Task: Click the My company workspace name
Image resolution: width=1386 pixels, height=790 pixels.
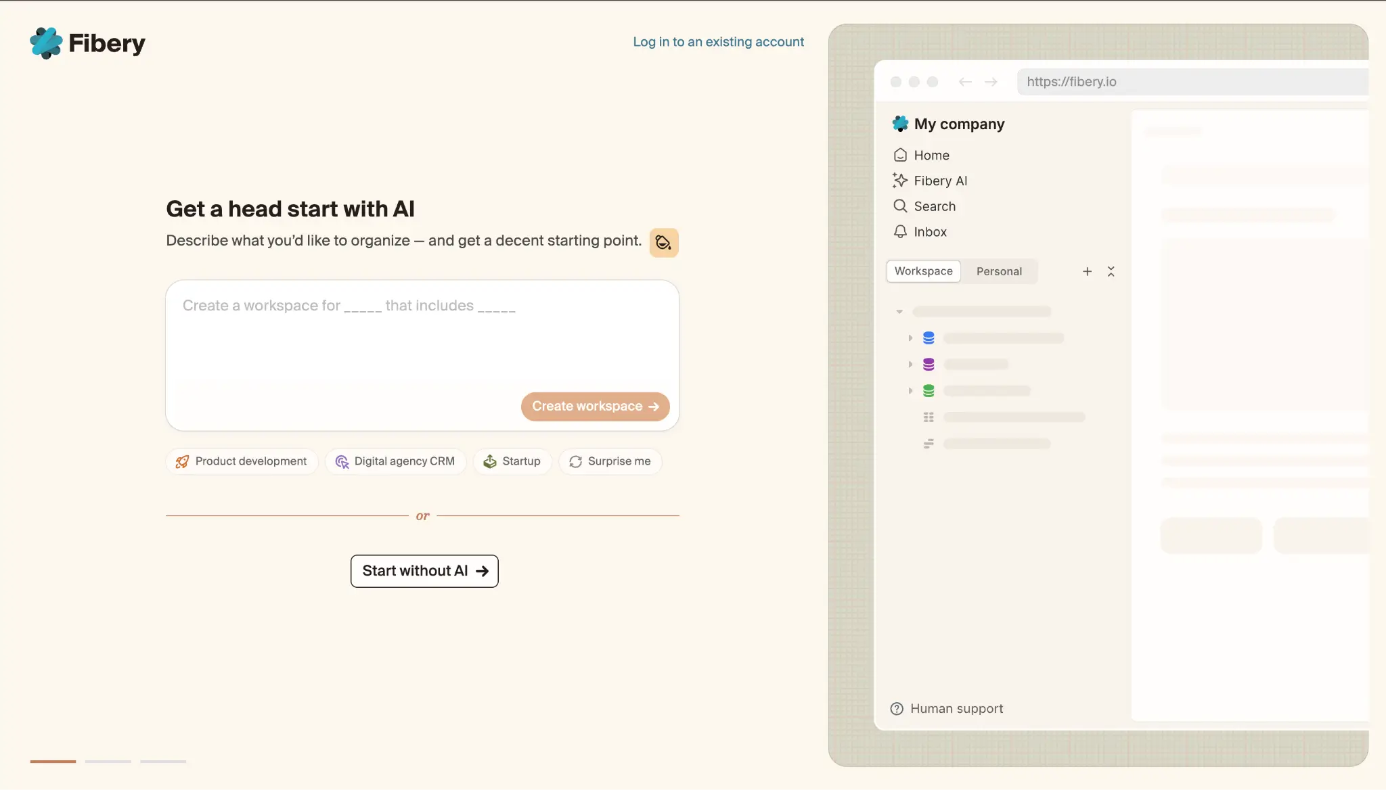Action: [x=959, y=124]
